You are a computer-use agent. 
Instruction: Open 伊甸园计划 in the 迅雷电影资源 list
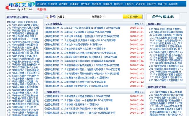76,109
